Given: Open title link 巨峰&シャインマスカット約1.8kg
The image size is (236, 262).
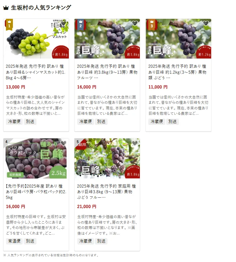Looking at the screenshot, I should click(36, 72).
